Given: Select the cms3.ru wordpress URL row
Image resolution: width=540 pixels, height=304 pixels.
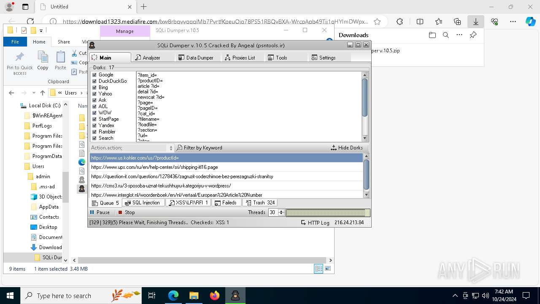Looking at the screenshot, I should pyautogui.click(x=226, y=186).
